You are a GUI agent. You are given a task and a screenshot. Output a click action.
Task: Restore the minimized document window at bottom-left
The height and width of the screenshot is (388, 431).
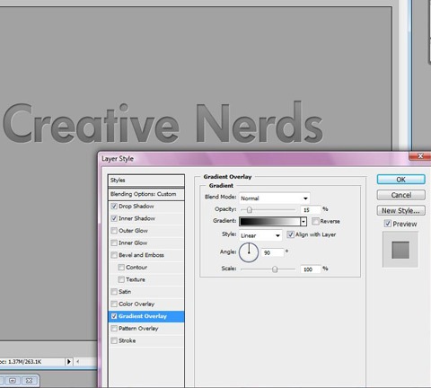coord(13,381)
